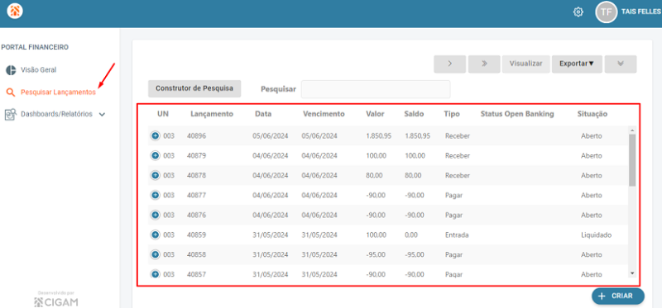Click the 0,00 Saldo cell
Screen dimensions: 662x308
pos(411,235)
